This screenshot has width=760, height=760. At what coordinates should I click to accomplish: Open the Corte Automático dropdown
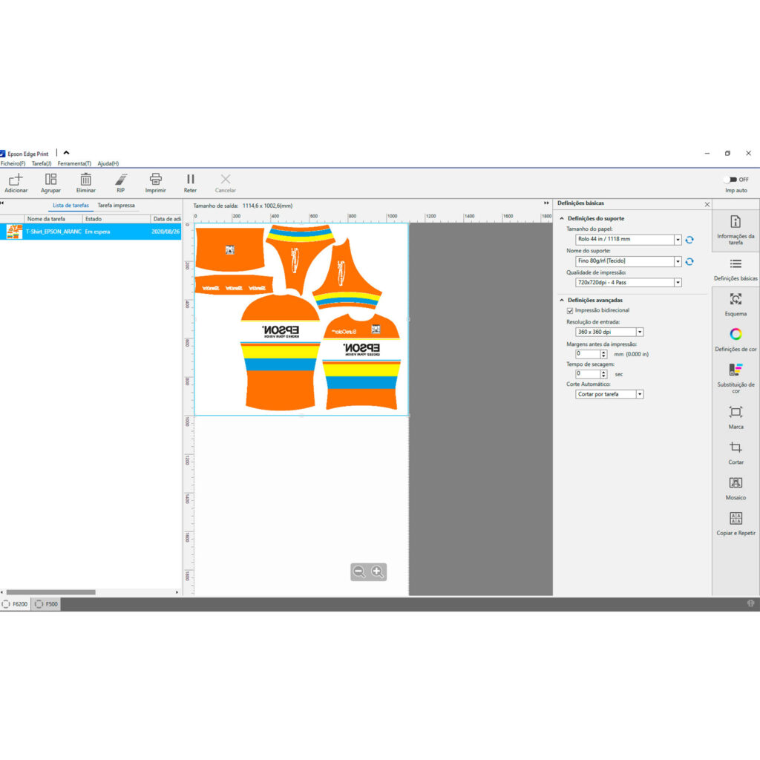641,394
